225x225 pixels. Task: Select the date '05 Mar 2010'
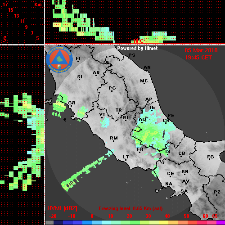click(x=201, y=50)
